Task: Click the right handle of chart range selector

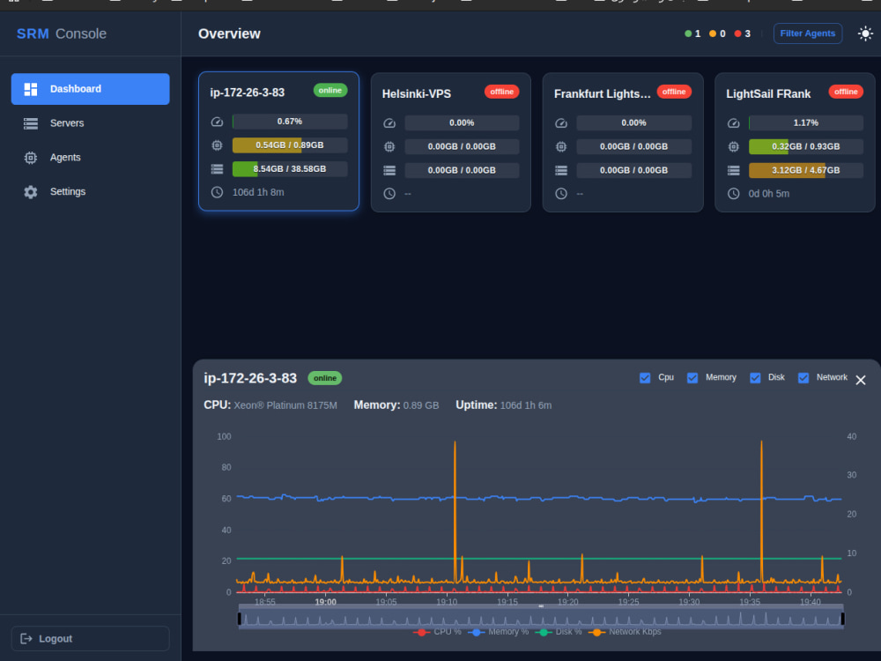Action: click(842, 619)
